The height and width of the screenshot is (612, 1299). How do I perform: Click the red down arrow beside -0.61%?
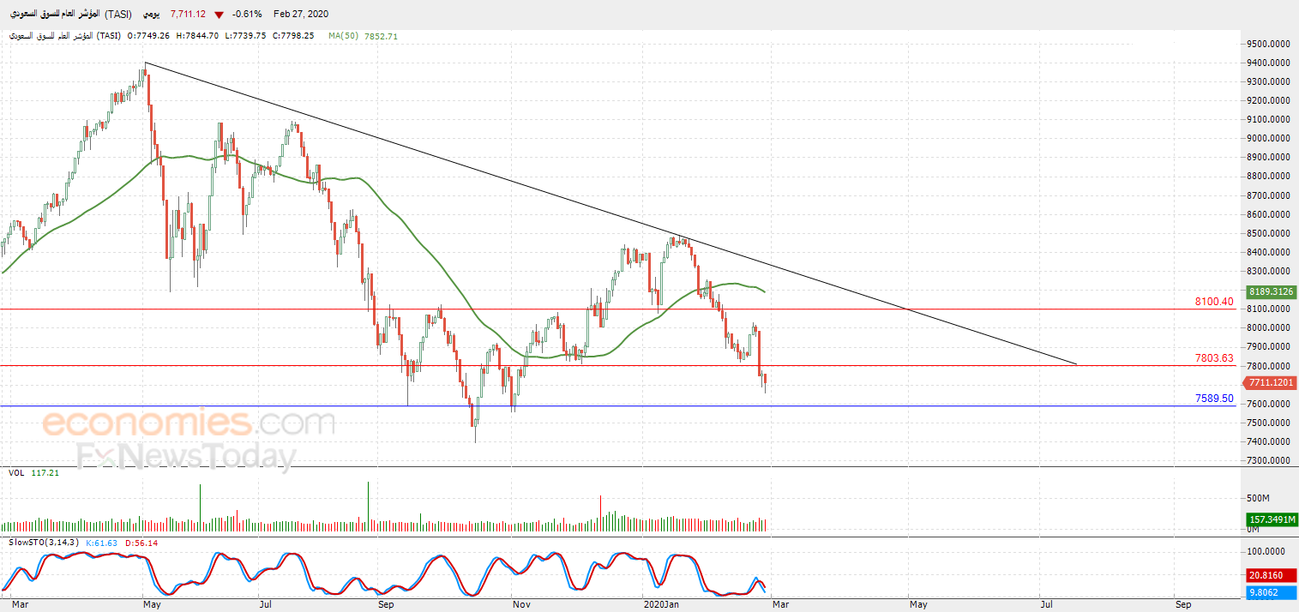click(220, 15)
